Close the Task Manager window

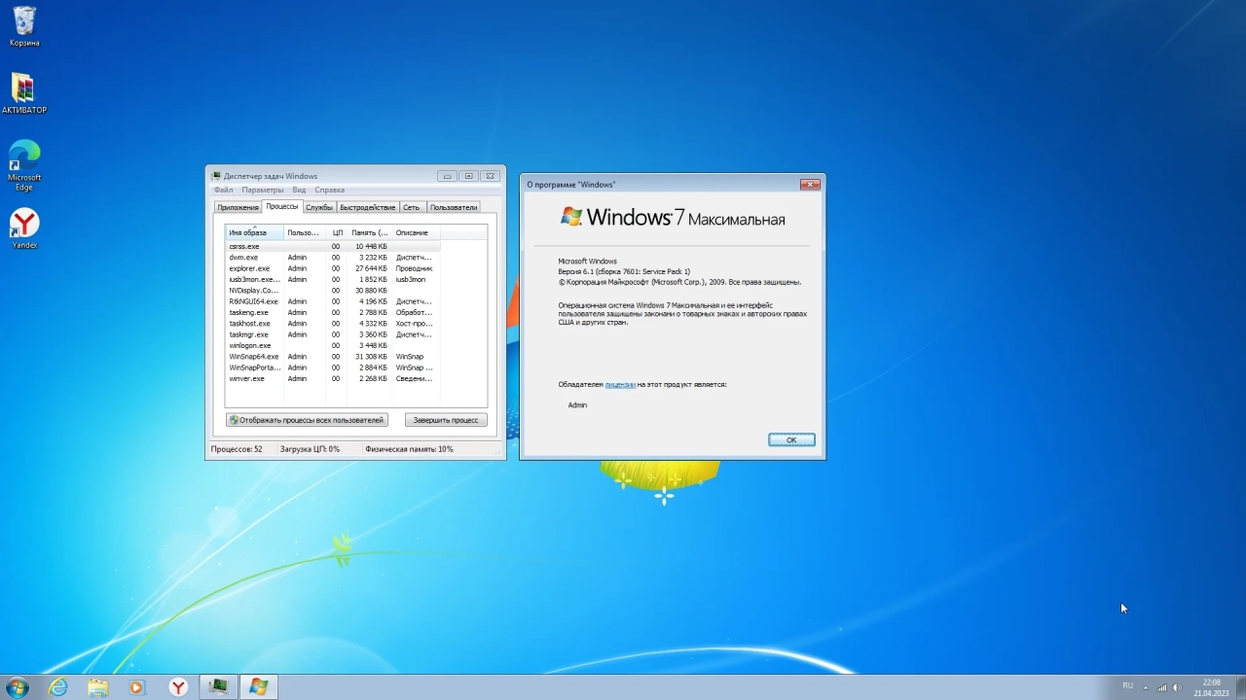(491, 176)
